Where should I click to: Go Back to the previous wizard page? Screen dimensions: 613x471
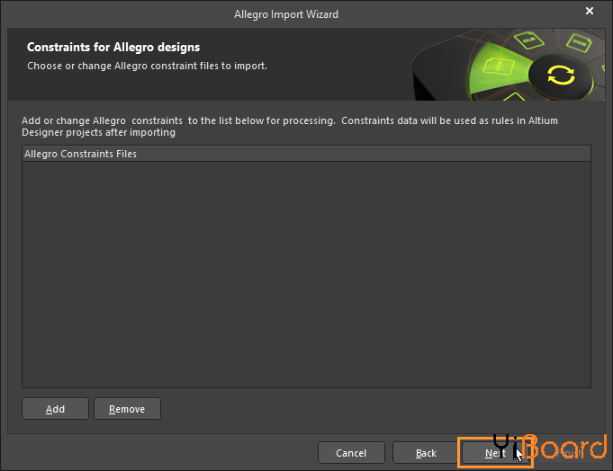pos(426,453)
